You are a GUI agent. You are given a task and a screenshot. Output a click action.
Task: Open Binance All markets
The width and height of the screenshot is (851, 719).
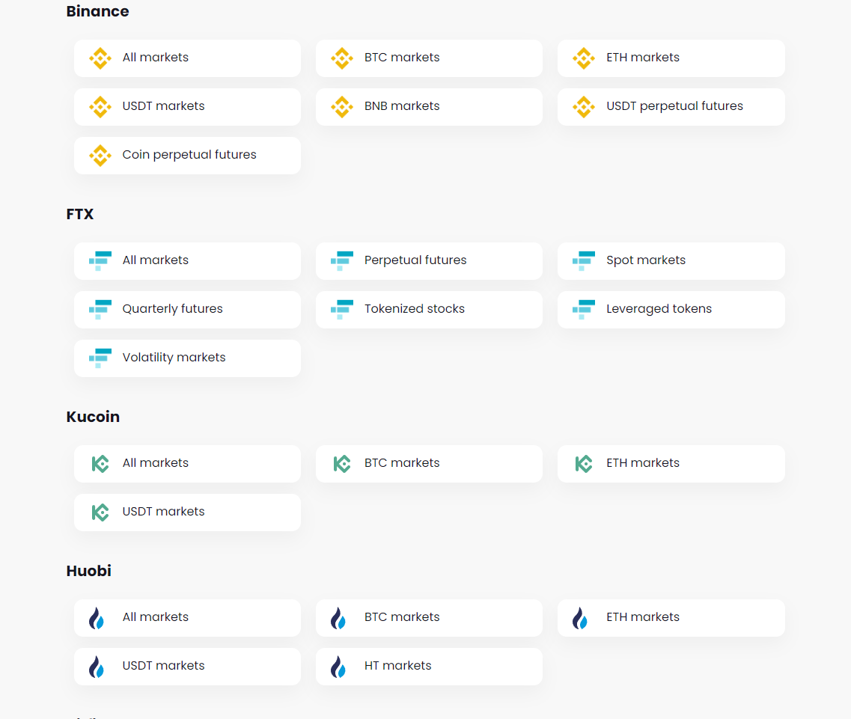coord(187,58)
